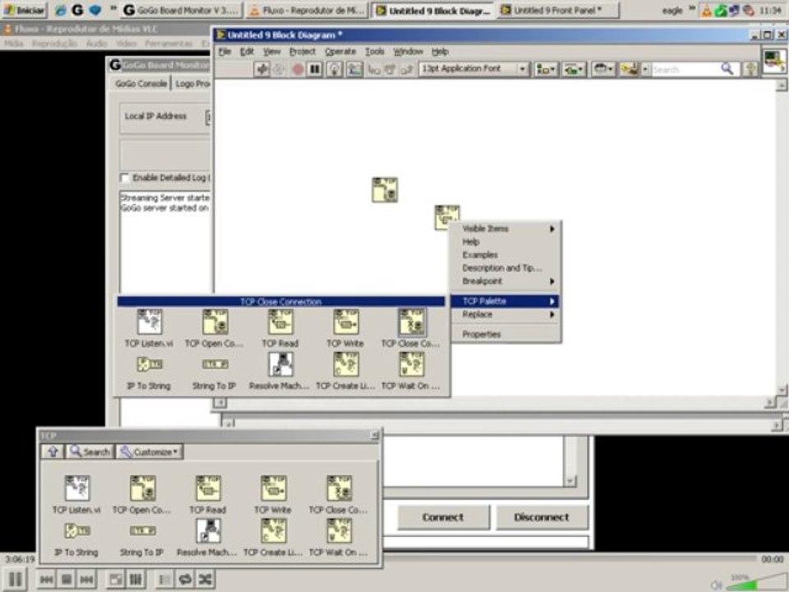Toggle Highlight Execution light bulb
The width and height of the screenshot is (789, 592).
pos(335,69)
